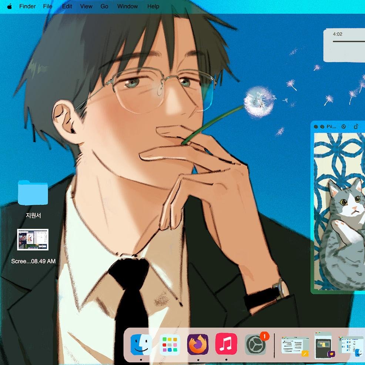Restore minimized Finder window in Dock
The width and height of the screenshot is (365, 365).
point(351,346)
